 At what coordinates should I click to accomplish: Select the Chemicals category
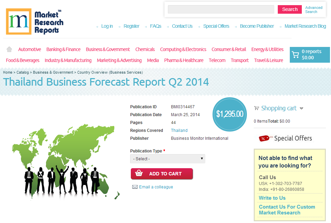(x=145, y=49)
